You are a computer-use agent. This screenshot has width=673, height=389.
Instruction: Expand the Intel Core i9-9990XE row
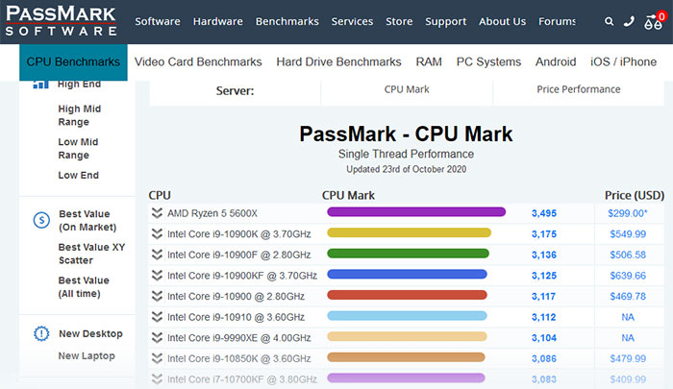tap(157, 337)
